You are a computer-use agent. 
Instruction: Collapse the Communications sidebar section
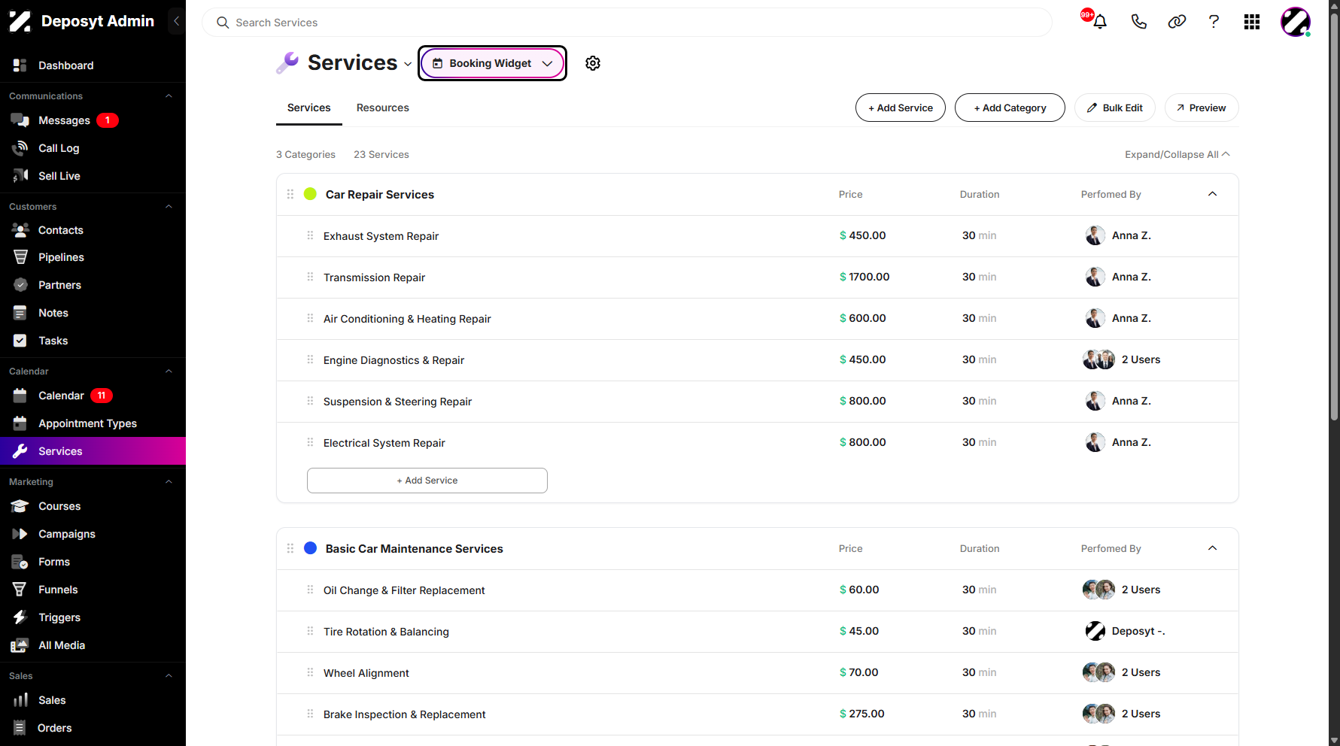point(169,96)
